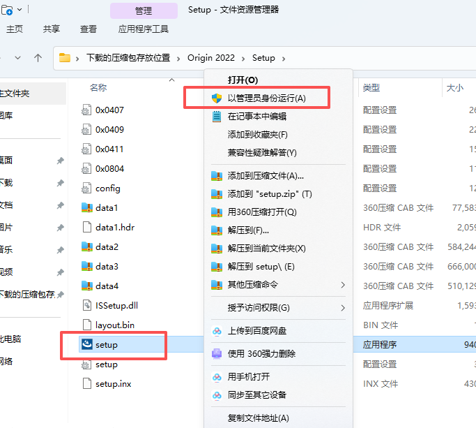Expand 授予访问权限(G) submenu
This screenshot has height=428, width=476.
(x=343, y=308)
